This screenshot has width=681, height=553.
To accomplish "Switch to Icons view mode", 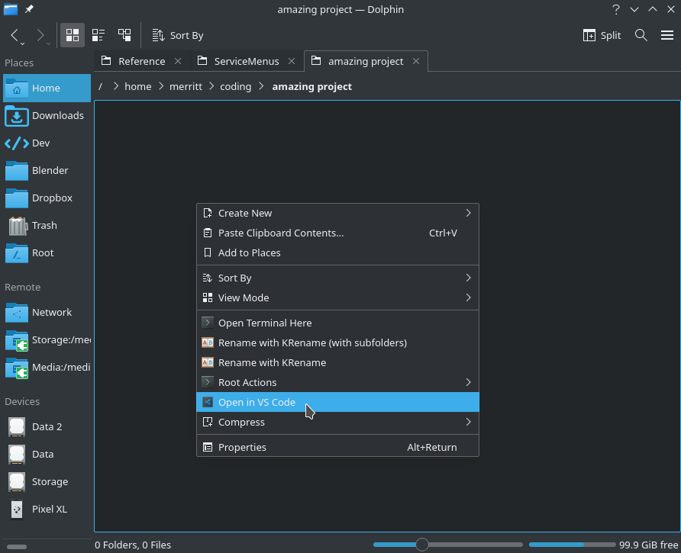I will point(72,35).
